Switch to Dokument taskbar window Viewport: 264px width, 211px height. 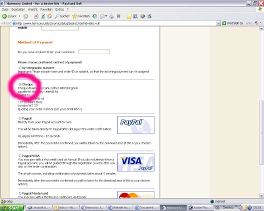[x=146, y=208]
